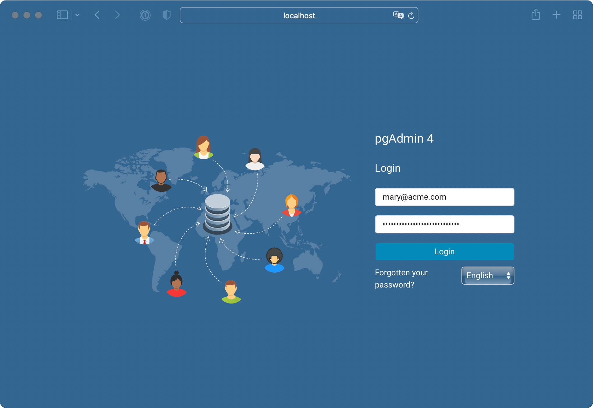Open the English language dropdown
Screen dimensions: 593x408
tap(483, 275)
